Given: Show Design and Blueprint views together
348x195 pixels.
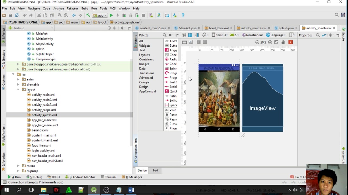Looking at the screenshot, I should point(197,35).
